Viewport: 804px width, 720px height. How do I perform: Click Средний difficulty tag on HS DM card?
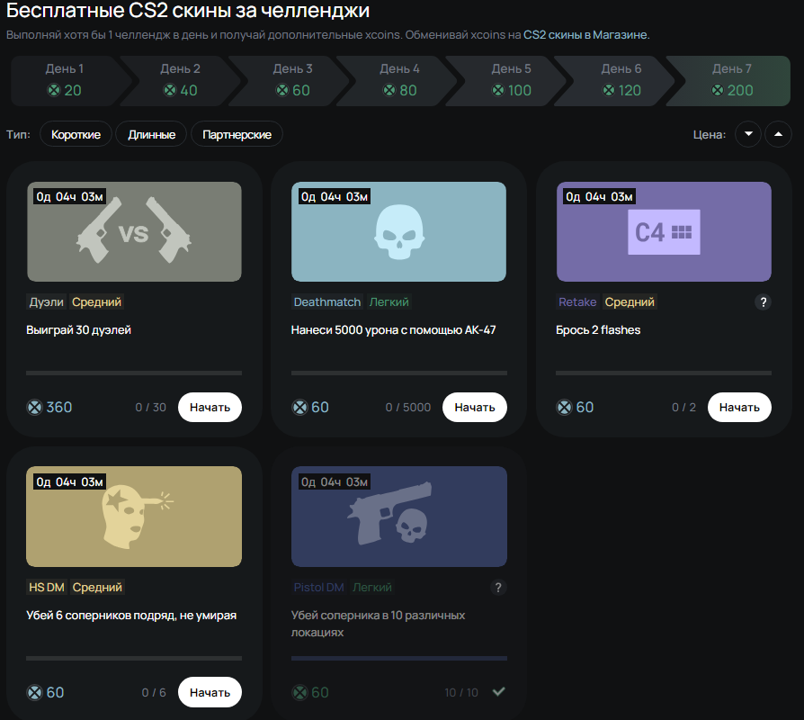97,587
